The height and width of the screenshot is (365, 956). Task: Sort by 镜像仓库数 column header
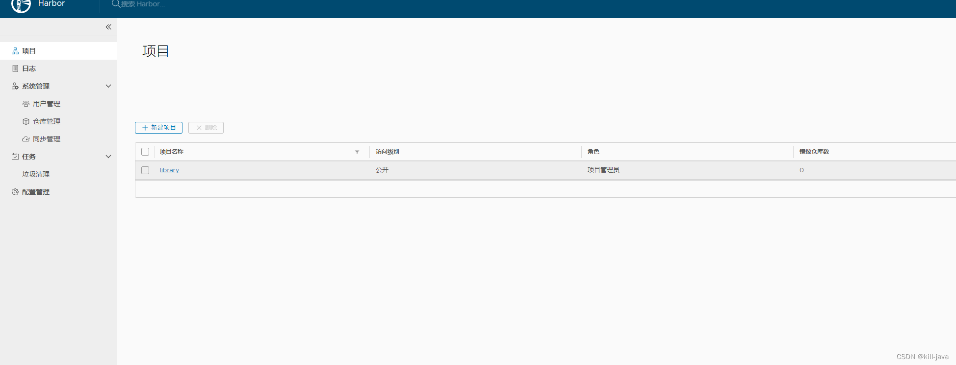(814, 152)
